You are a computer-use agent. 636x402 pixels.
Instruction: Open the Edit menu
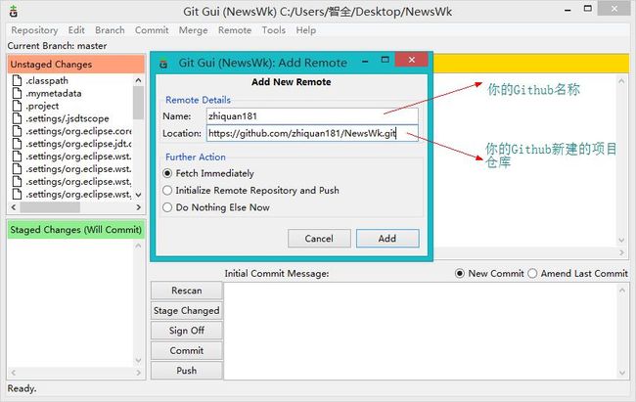76,30
